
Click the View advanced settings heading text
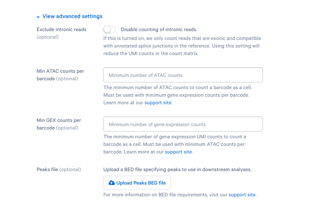pyautogui.click(x=72, y=16)
